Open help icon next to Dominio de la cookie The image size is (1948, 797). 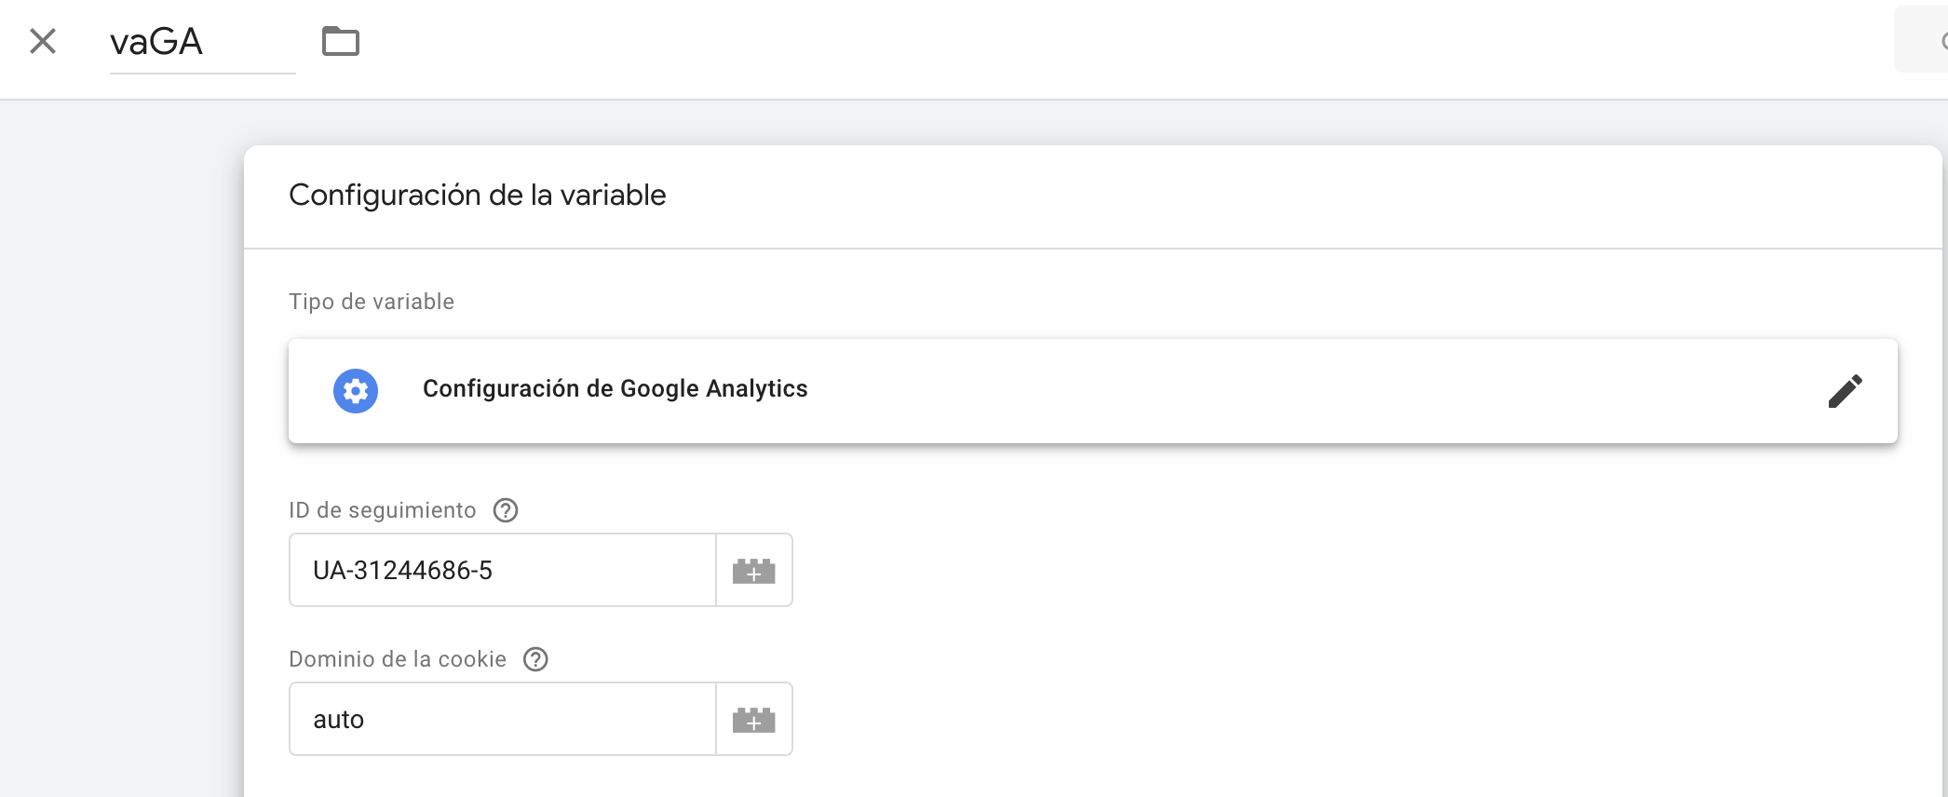535,659
